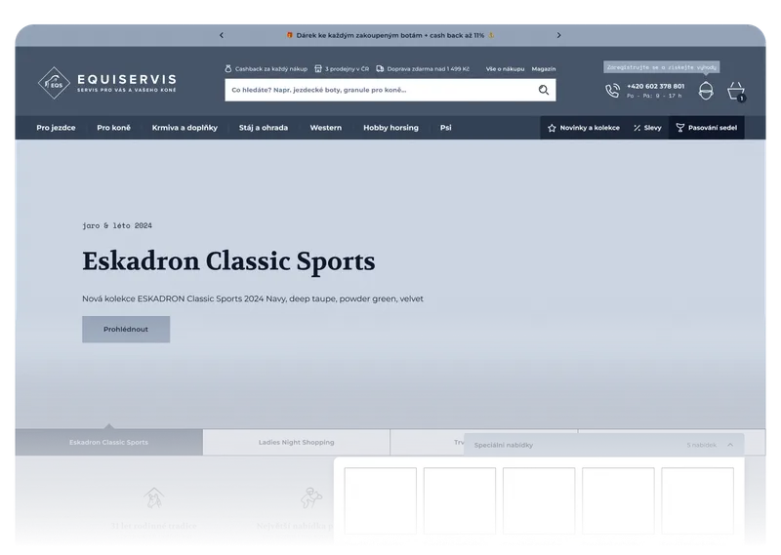Viewport: 781px width, 555px height.
Task: Click the Cashback money bag icon
Action: [x=228, y=68]
